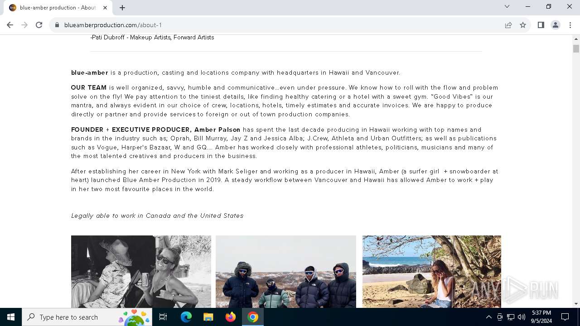
Task: Click scrollbar up arrow
Action: 576,38
